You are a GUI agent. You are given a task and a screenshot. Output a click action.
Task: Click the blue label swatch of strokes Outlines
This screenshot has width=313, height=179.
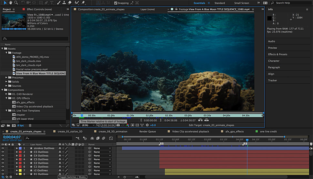pyautogui.click(x=20, y=148)
